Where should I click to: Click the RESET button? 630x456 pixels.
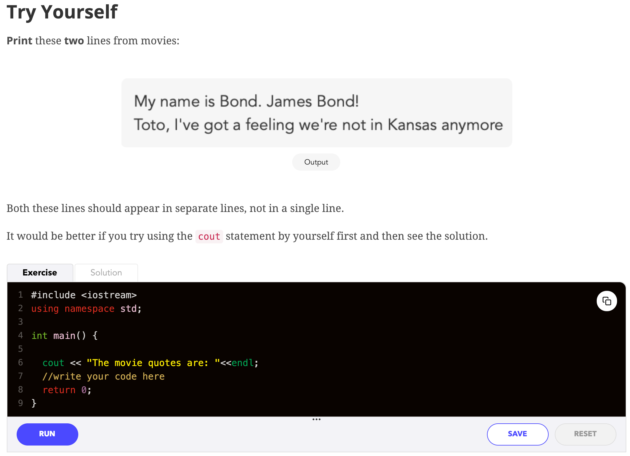pos(585,434)
